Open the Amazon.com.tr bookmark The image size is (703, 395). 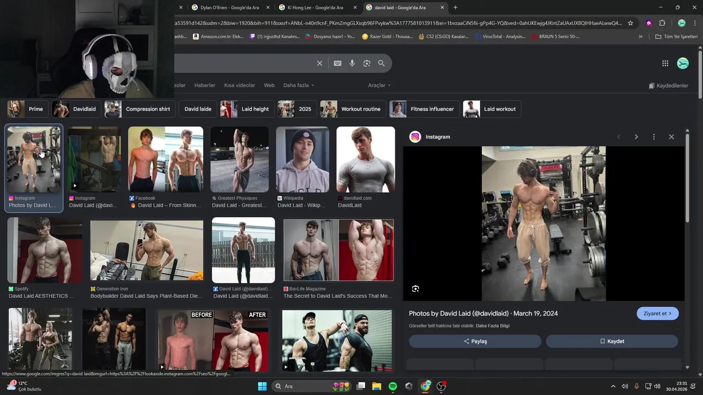click(x=219, y=37)
